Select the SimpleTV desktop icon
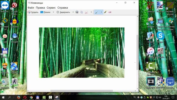 coord(160,24)
